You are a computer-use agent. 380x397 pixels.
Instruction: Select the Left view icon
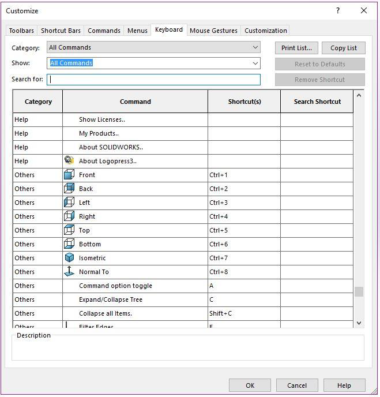point(69,203)
